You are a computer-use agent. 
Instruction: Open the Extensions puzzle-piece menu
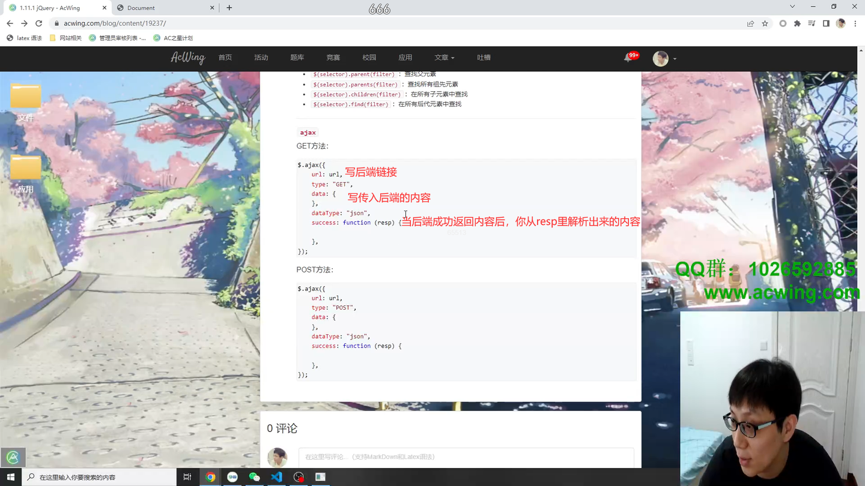pos(797,23)
